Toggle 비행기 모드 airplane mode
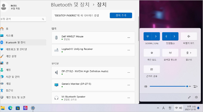 coord(189,36)
